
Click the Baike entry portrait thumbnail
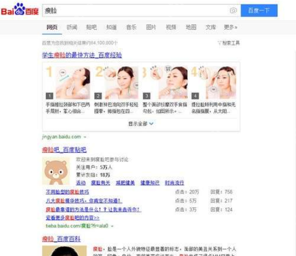pos(64,251)
